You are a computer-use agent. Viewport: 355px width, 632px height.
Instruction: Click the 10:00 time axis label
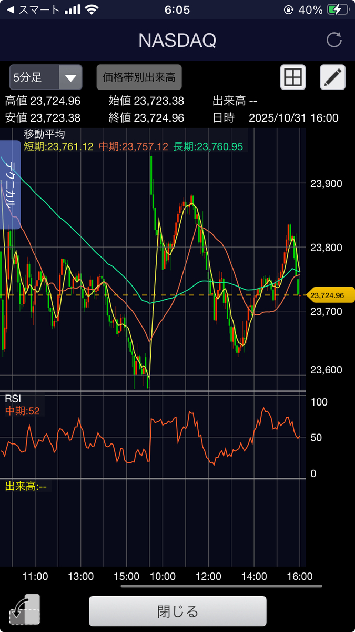(x=163, y=576)
